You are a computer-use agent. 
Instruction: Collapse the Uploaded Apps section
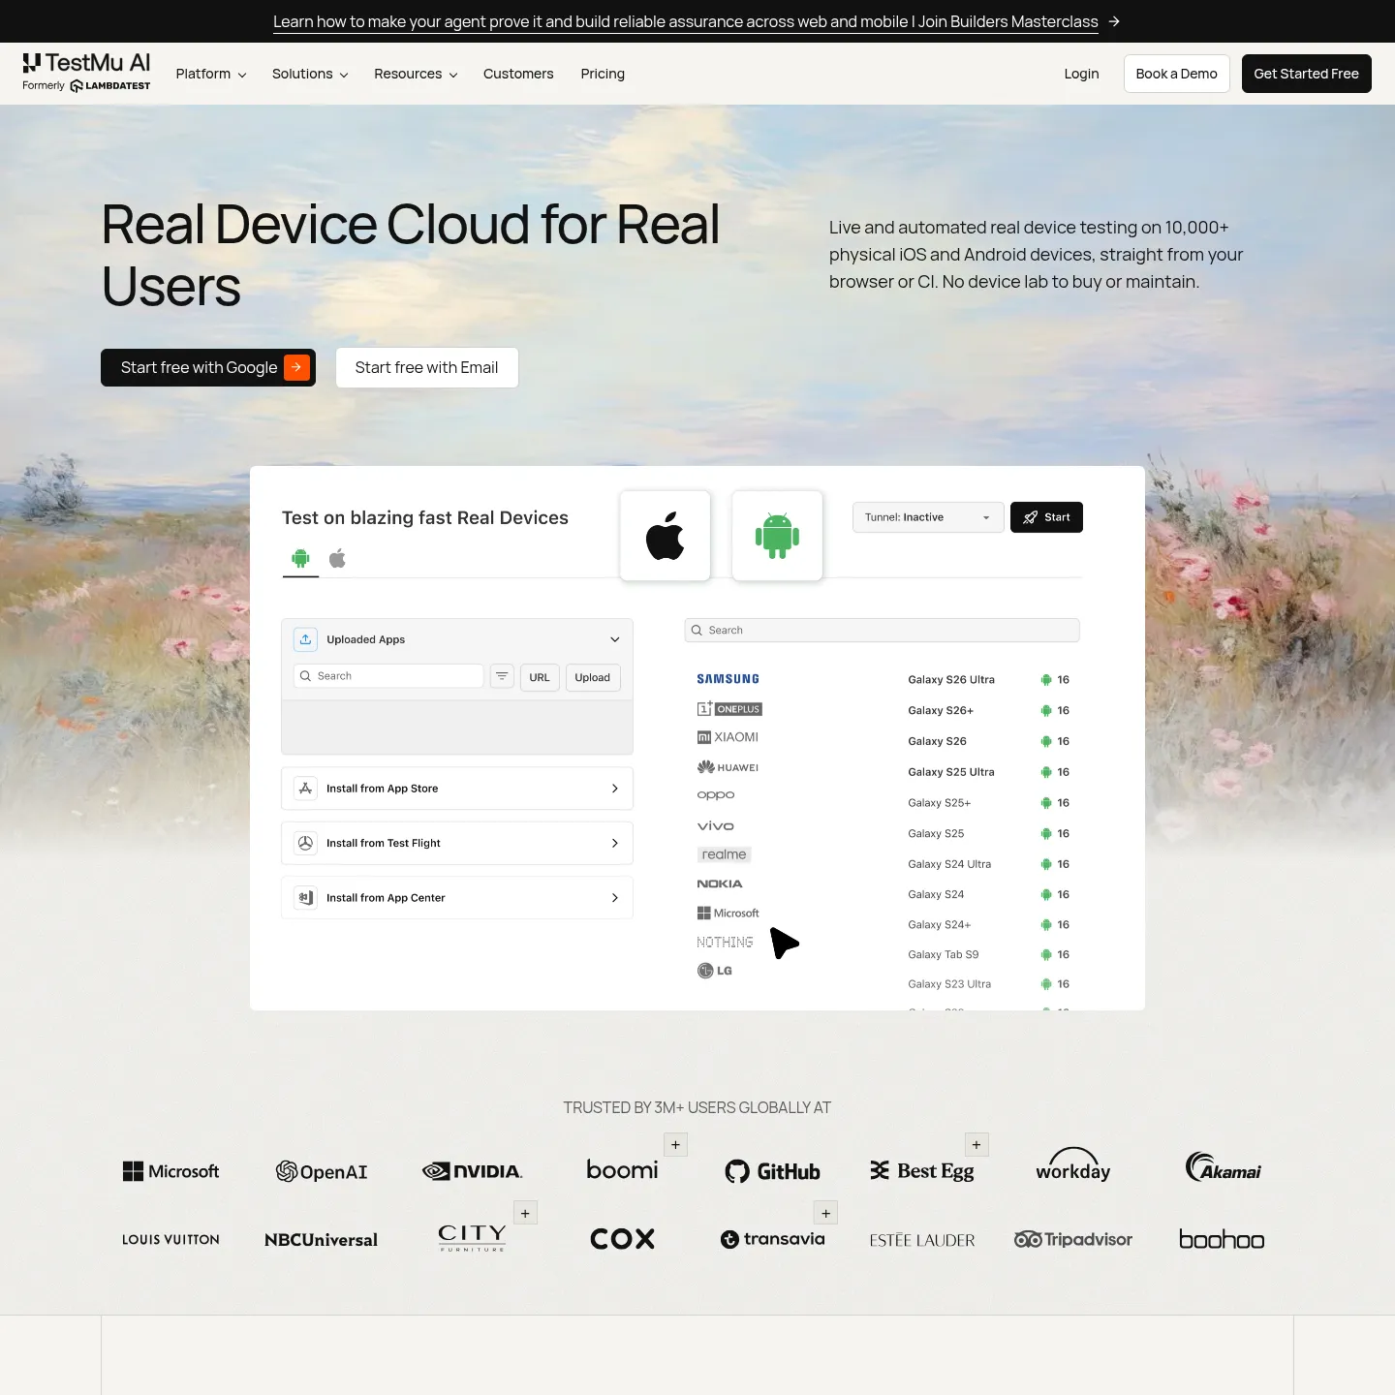point(615,639)
